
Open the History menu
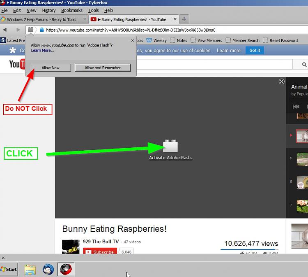(49, 10)
